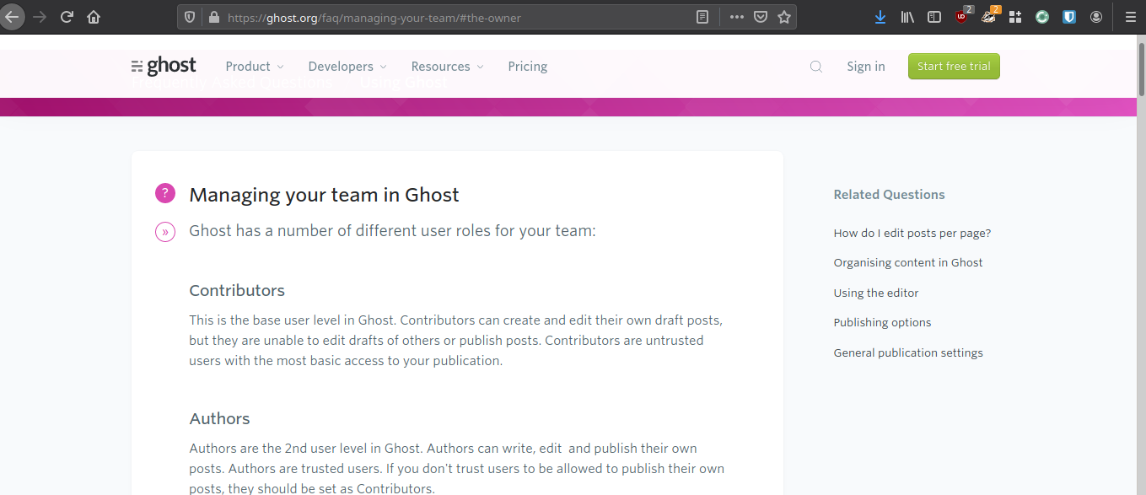Show the browser sidebar
This screenshot has height=495, width=1146.
[x=934, y=17]
